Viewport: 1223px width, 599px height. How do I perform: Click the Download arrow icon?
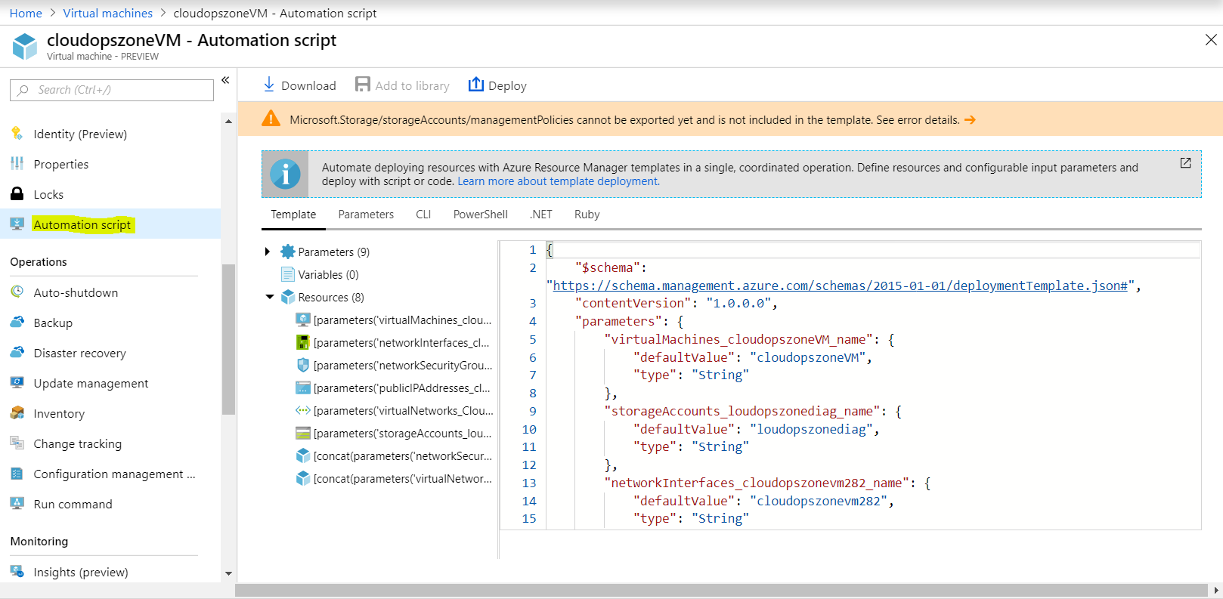pyautogui.click(x=269, y=85)
